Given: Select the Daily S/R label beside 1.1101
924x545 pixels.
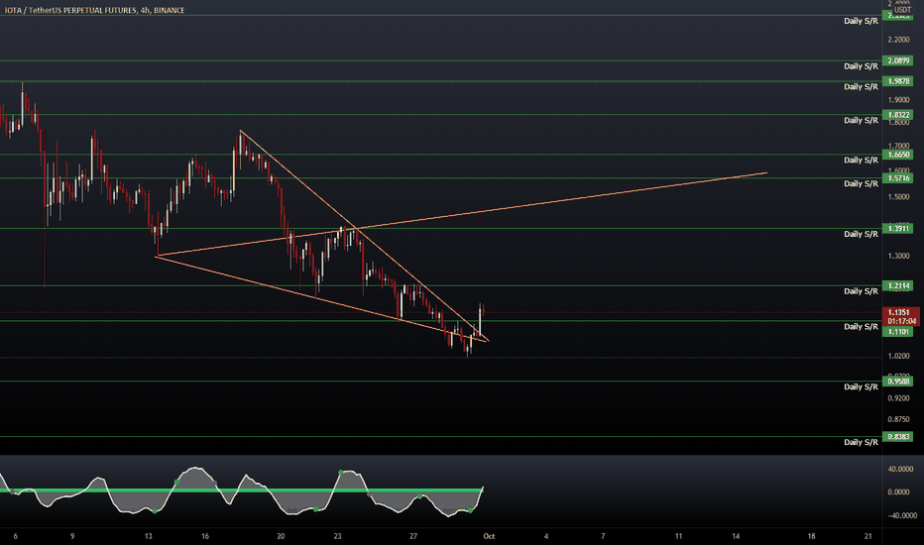Looking at the screenshot, I should (861, 326).
